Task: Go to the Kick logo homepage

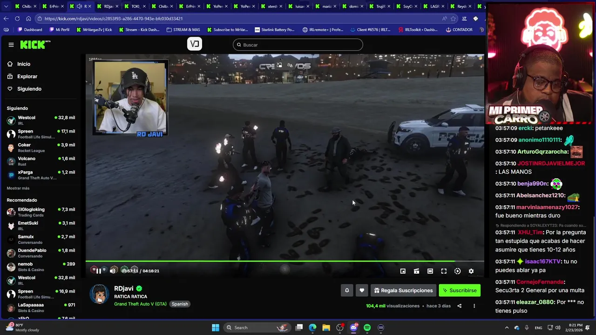Action: coord(35,45)
